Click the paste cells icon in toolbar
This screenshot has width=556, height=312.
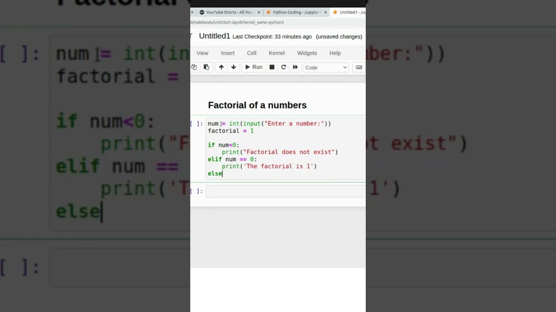(x=206, y=67)
